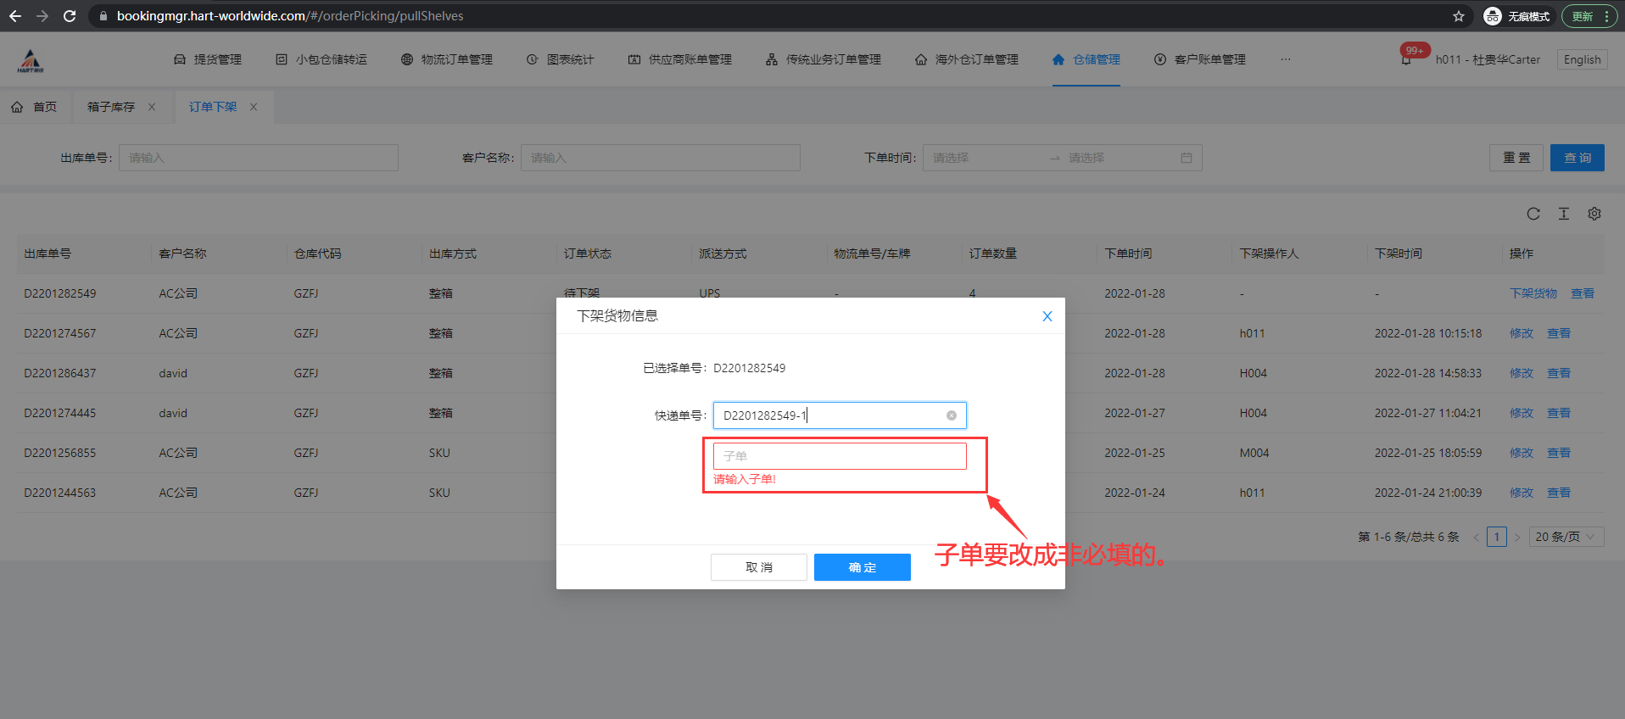This screenshot has height=719, width=1625.
Task: Expand the 20 条/页 page size dropdown
Action: (x=1566, y=537)
